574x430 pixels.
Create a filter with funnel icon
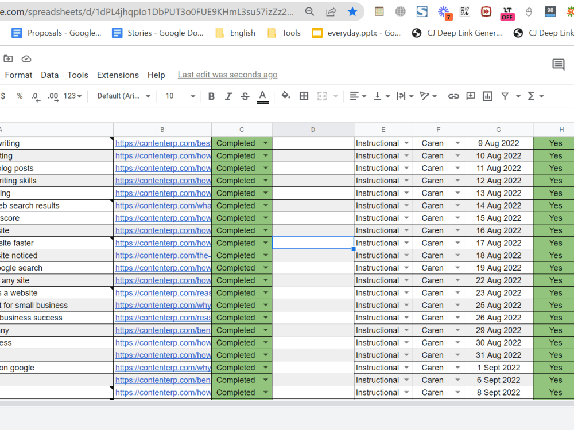505,96
